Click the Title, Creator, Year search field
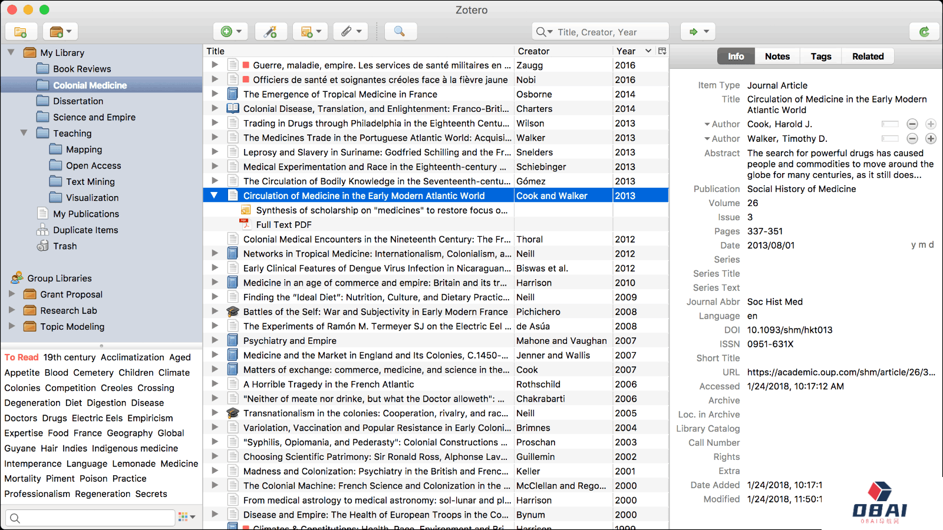Viewport: 943px width, 530px height. coord(600,32)
